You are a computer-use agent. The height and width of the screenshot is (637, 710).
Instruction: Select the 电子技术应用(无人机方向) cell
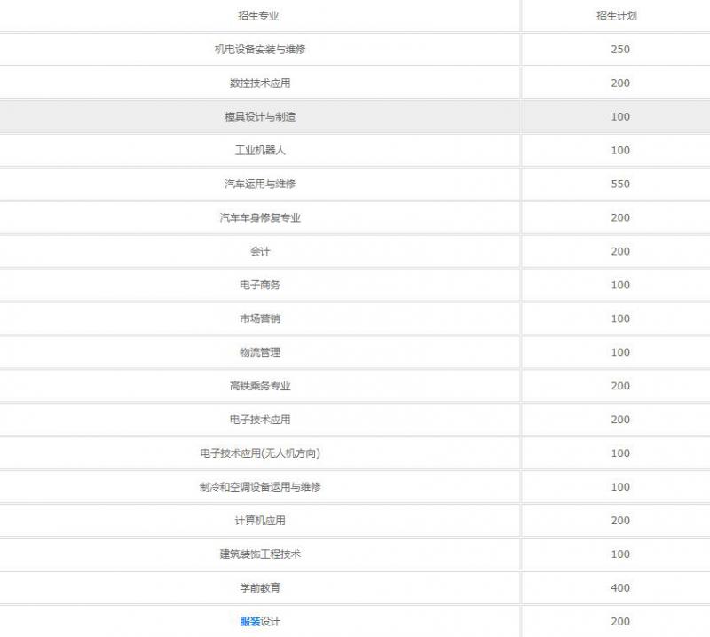(259, 453)
